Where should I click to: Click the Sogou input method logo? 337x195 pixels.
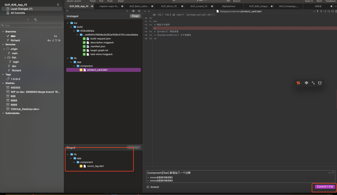pyautogui.click(x=298, y=83)
